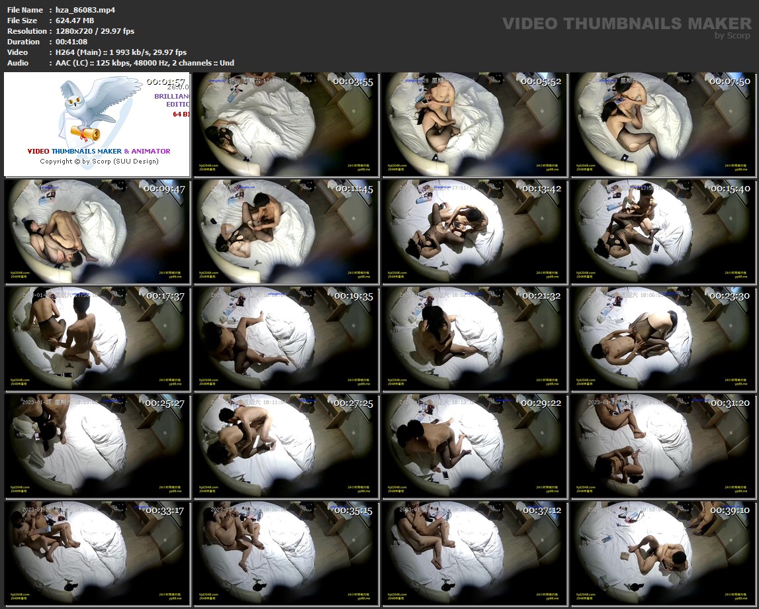Image resolution: width=759 pixels, height=609 pixels.
Task: Click the owl logo in the first thumbnail
Action: pos(99,110)
